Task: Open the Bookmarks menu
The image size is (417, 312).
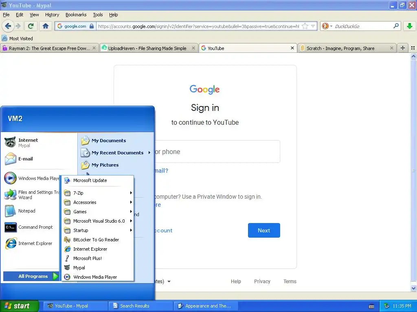Action: [76, 15]
